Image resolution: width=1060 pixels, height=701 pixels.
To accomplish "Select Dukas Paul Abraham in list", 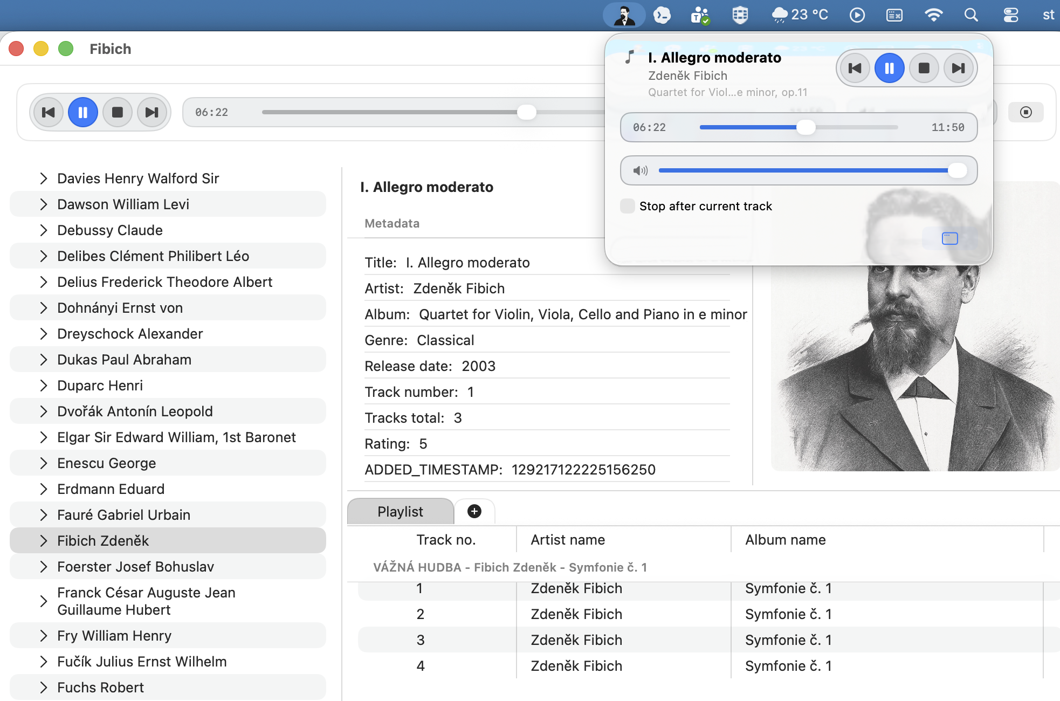I will point(168,360).
